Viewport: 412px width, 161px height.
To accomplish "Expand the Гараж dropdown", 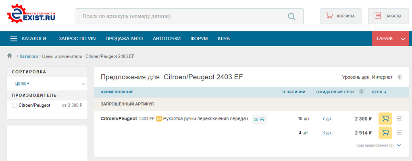I will coord(391,39).
